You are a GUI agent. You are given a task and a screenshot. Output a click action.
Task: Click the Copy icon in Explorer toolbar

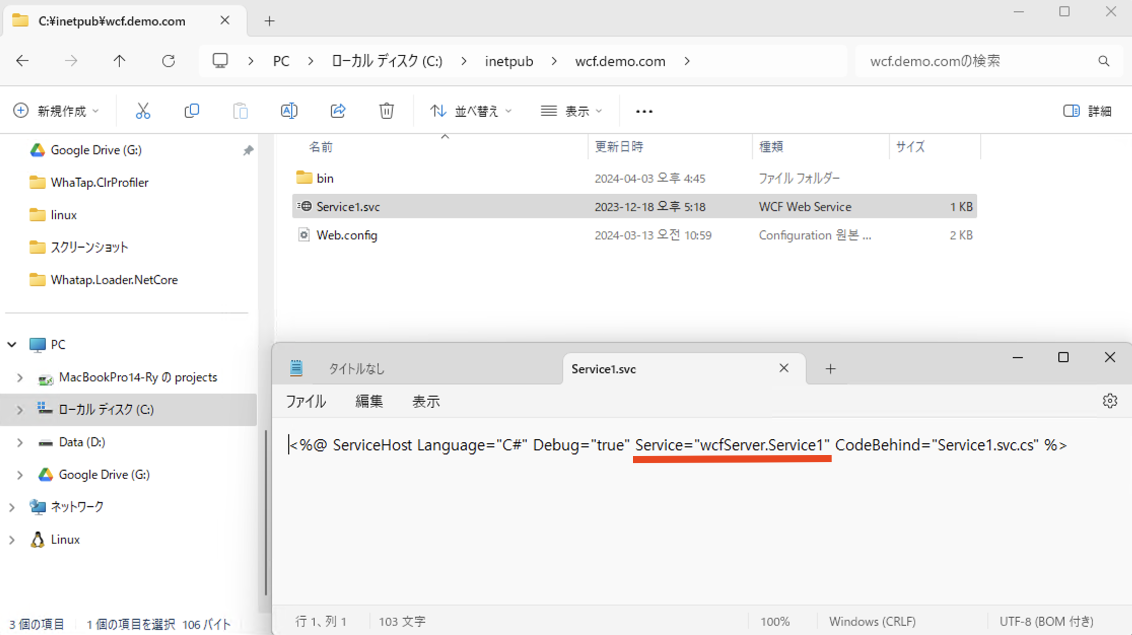point(191,111)
